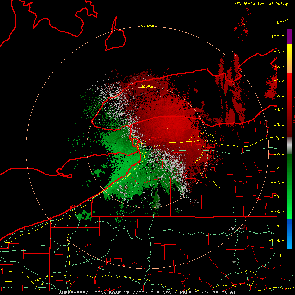295x295 pixels.
Task: Click the [KT] unit label
Action: tap(280, 23)
